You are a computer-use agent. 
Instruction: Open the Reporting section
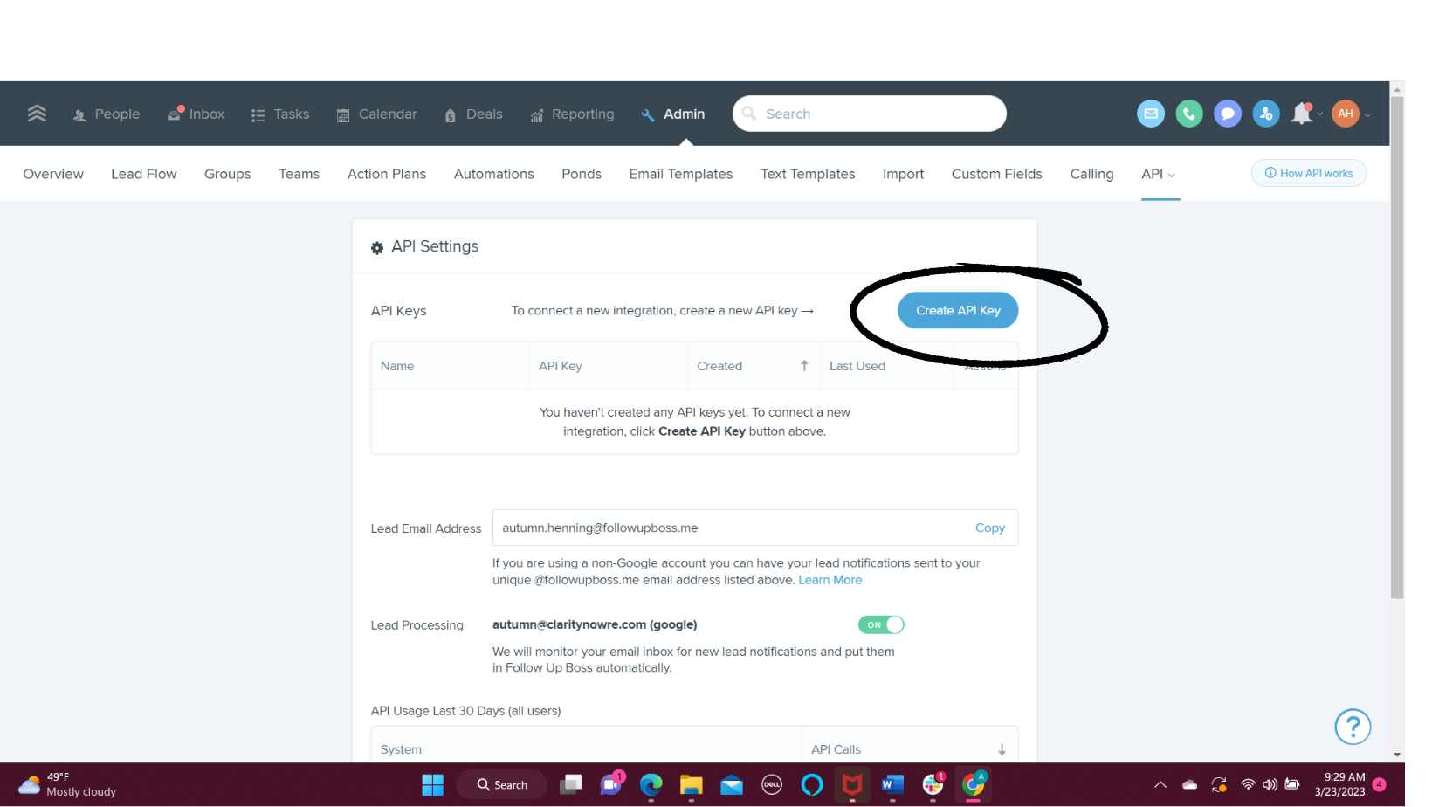click(572, 114)
